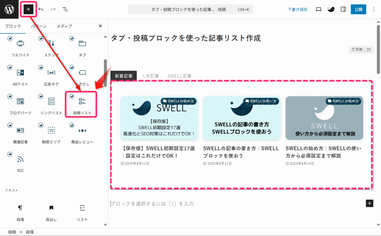Toggle the block inserter close button
The width and height of the screenshot is (381, 236).
(x=28, y=9)
